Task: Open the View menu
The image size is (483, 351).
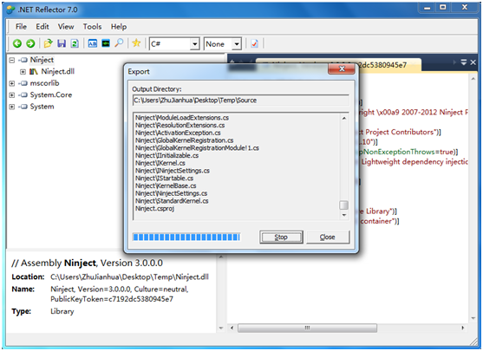Action: click(x=66, y=27)
